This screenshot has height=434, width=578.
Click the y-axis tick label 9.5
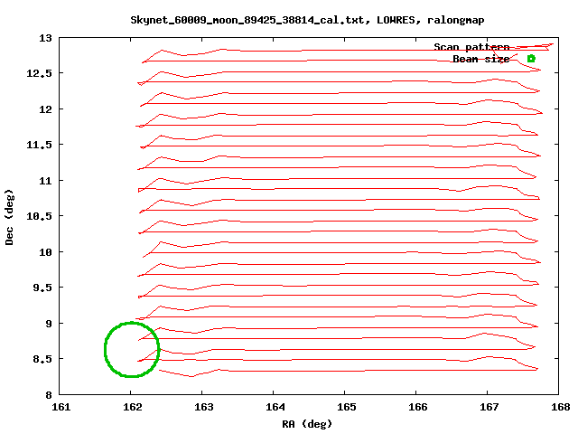coord(42,288)
